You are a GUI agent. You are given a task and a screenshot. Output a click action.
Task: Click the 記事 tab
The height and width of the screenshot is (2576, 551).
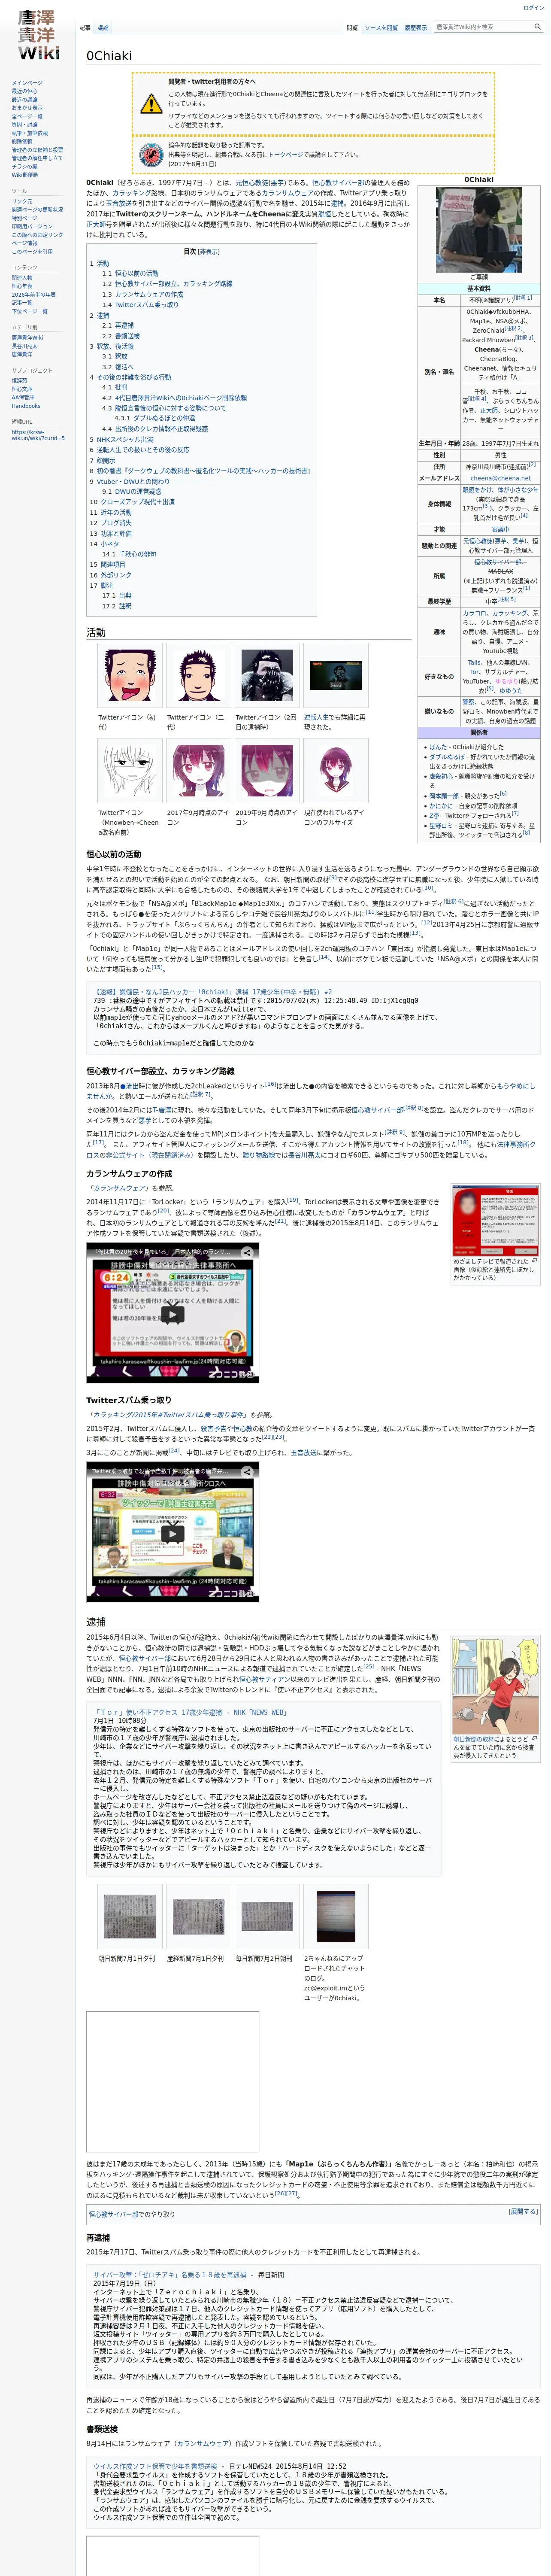(x=85, y=28)
